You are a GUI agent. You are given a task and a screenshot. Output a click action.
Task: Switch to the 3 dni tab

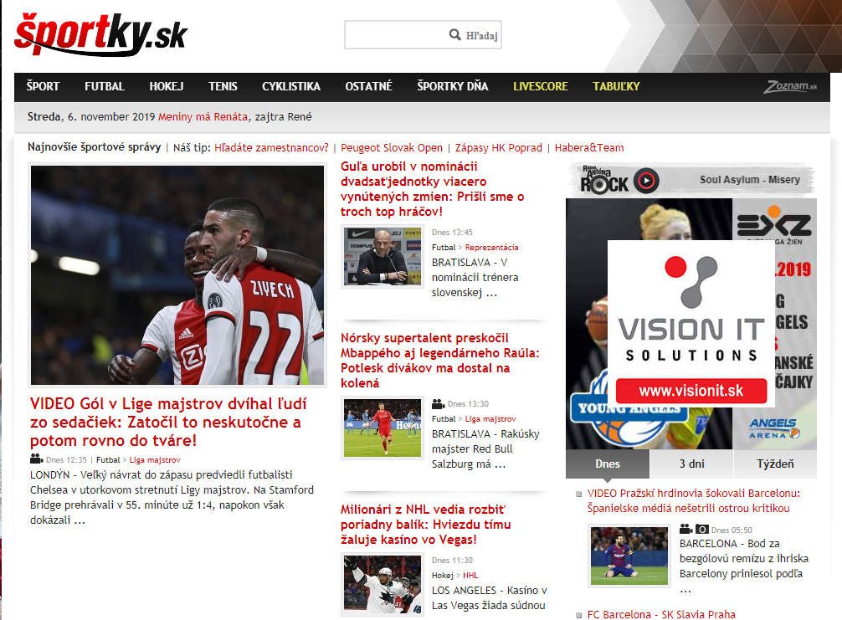pyautogui.click(x=691, y=464)
